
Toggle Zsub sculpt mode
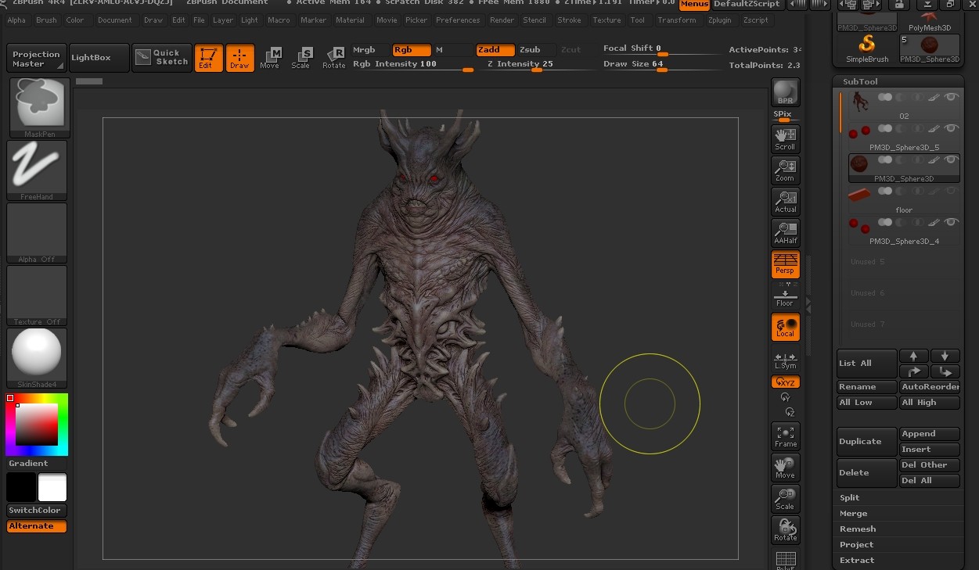(535, 50)
